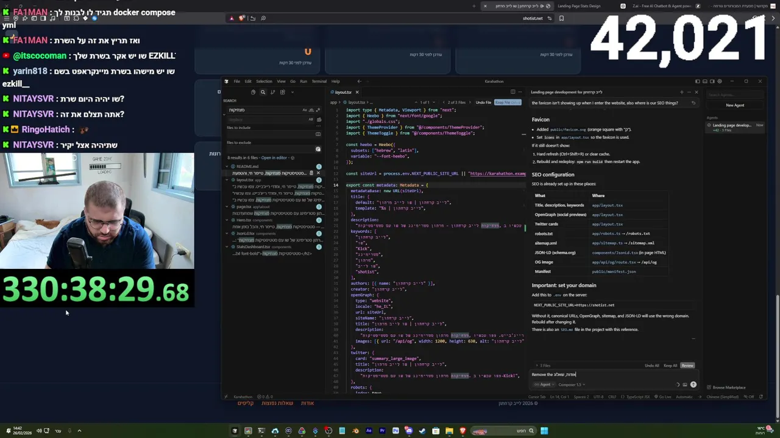Viewport: 780px width, 438px height.
Task: Click replace icon on highlighted README.md result
Action: point(311,173)
